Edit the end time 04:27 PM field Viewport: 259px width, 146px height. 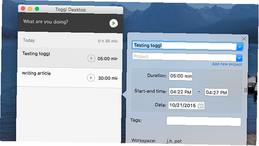(x=216, y=92)
